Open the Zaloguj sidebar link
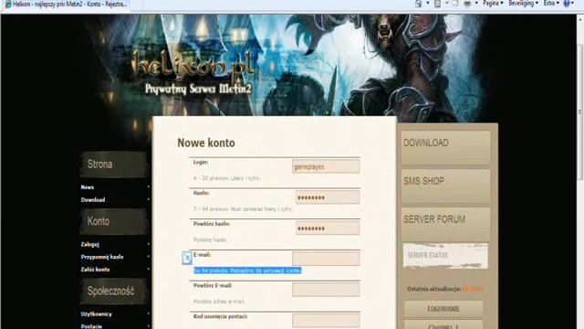 (x=90, y=245)
